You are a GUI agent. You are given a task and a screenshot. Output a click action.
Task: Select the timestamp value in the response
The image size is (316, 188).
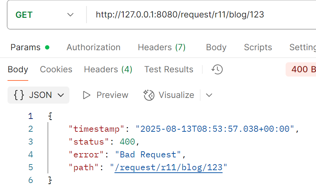(x=215, y=129)
